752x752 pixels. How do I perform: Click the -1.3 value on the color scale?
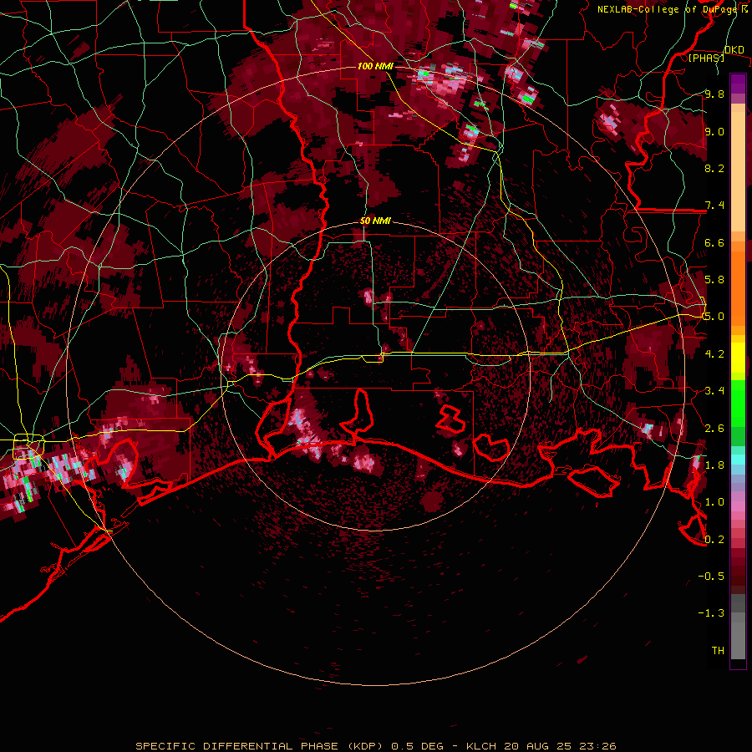(x=711, y=613)
